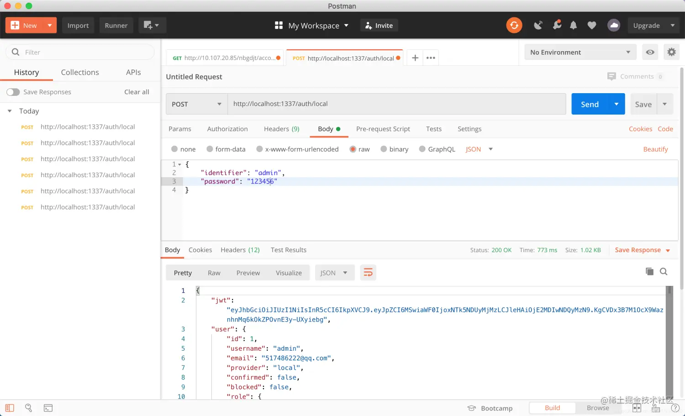Image resolution: width=685 pixels, height=416 pixels.
Task: Open the tab options ellipsis menu
Action: [x=431, y=58]
